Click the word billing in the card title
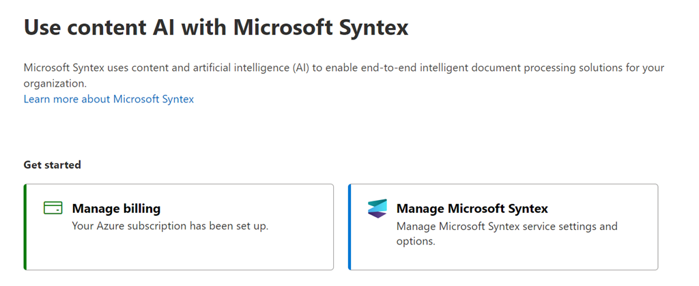This screenshot has height=286, width=699. point(139,208)
